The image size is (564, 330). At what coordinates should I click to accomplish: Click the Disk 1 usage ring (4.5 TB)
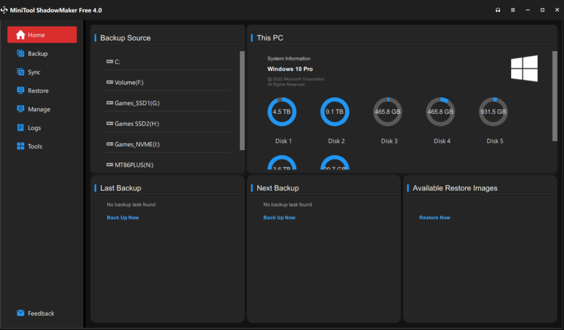tap(282, 112)
